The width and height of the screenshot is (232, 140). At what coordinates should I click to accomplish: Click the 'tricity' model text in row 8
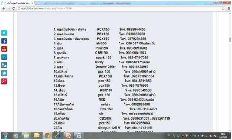99,62
